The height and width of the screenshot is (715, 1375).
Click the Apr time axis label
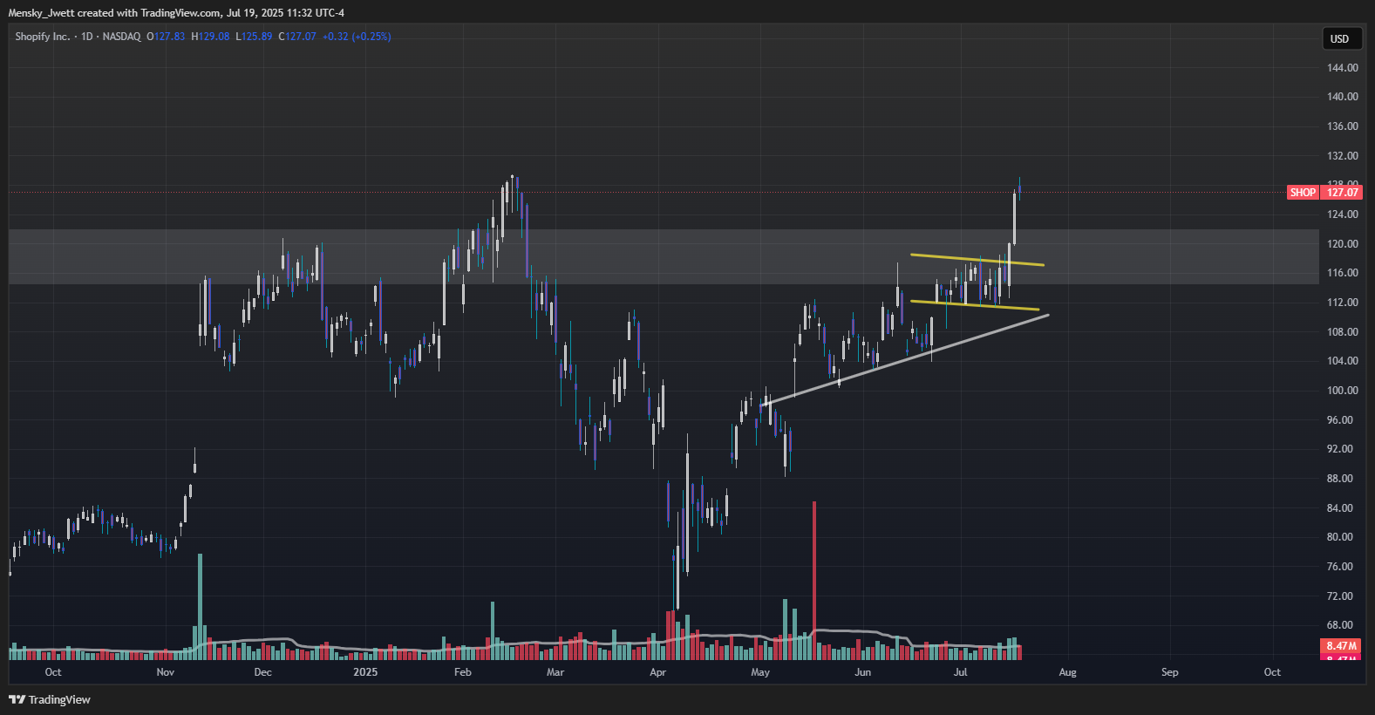(x=658, y=672)
